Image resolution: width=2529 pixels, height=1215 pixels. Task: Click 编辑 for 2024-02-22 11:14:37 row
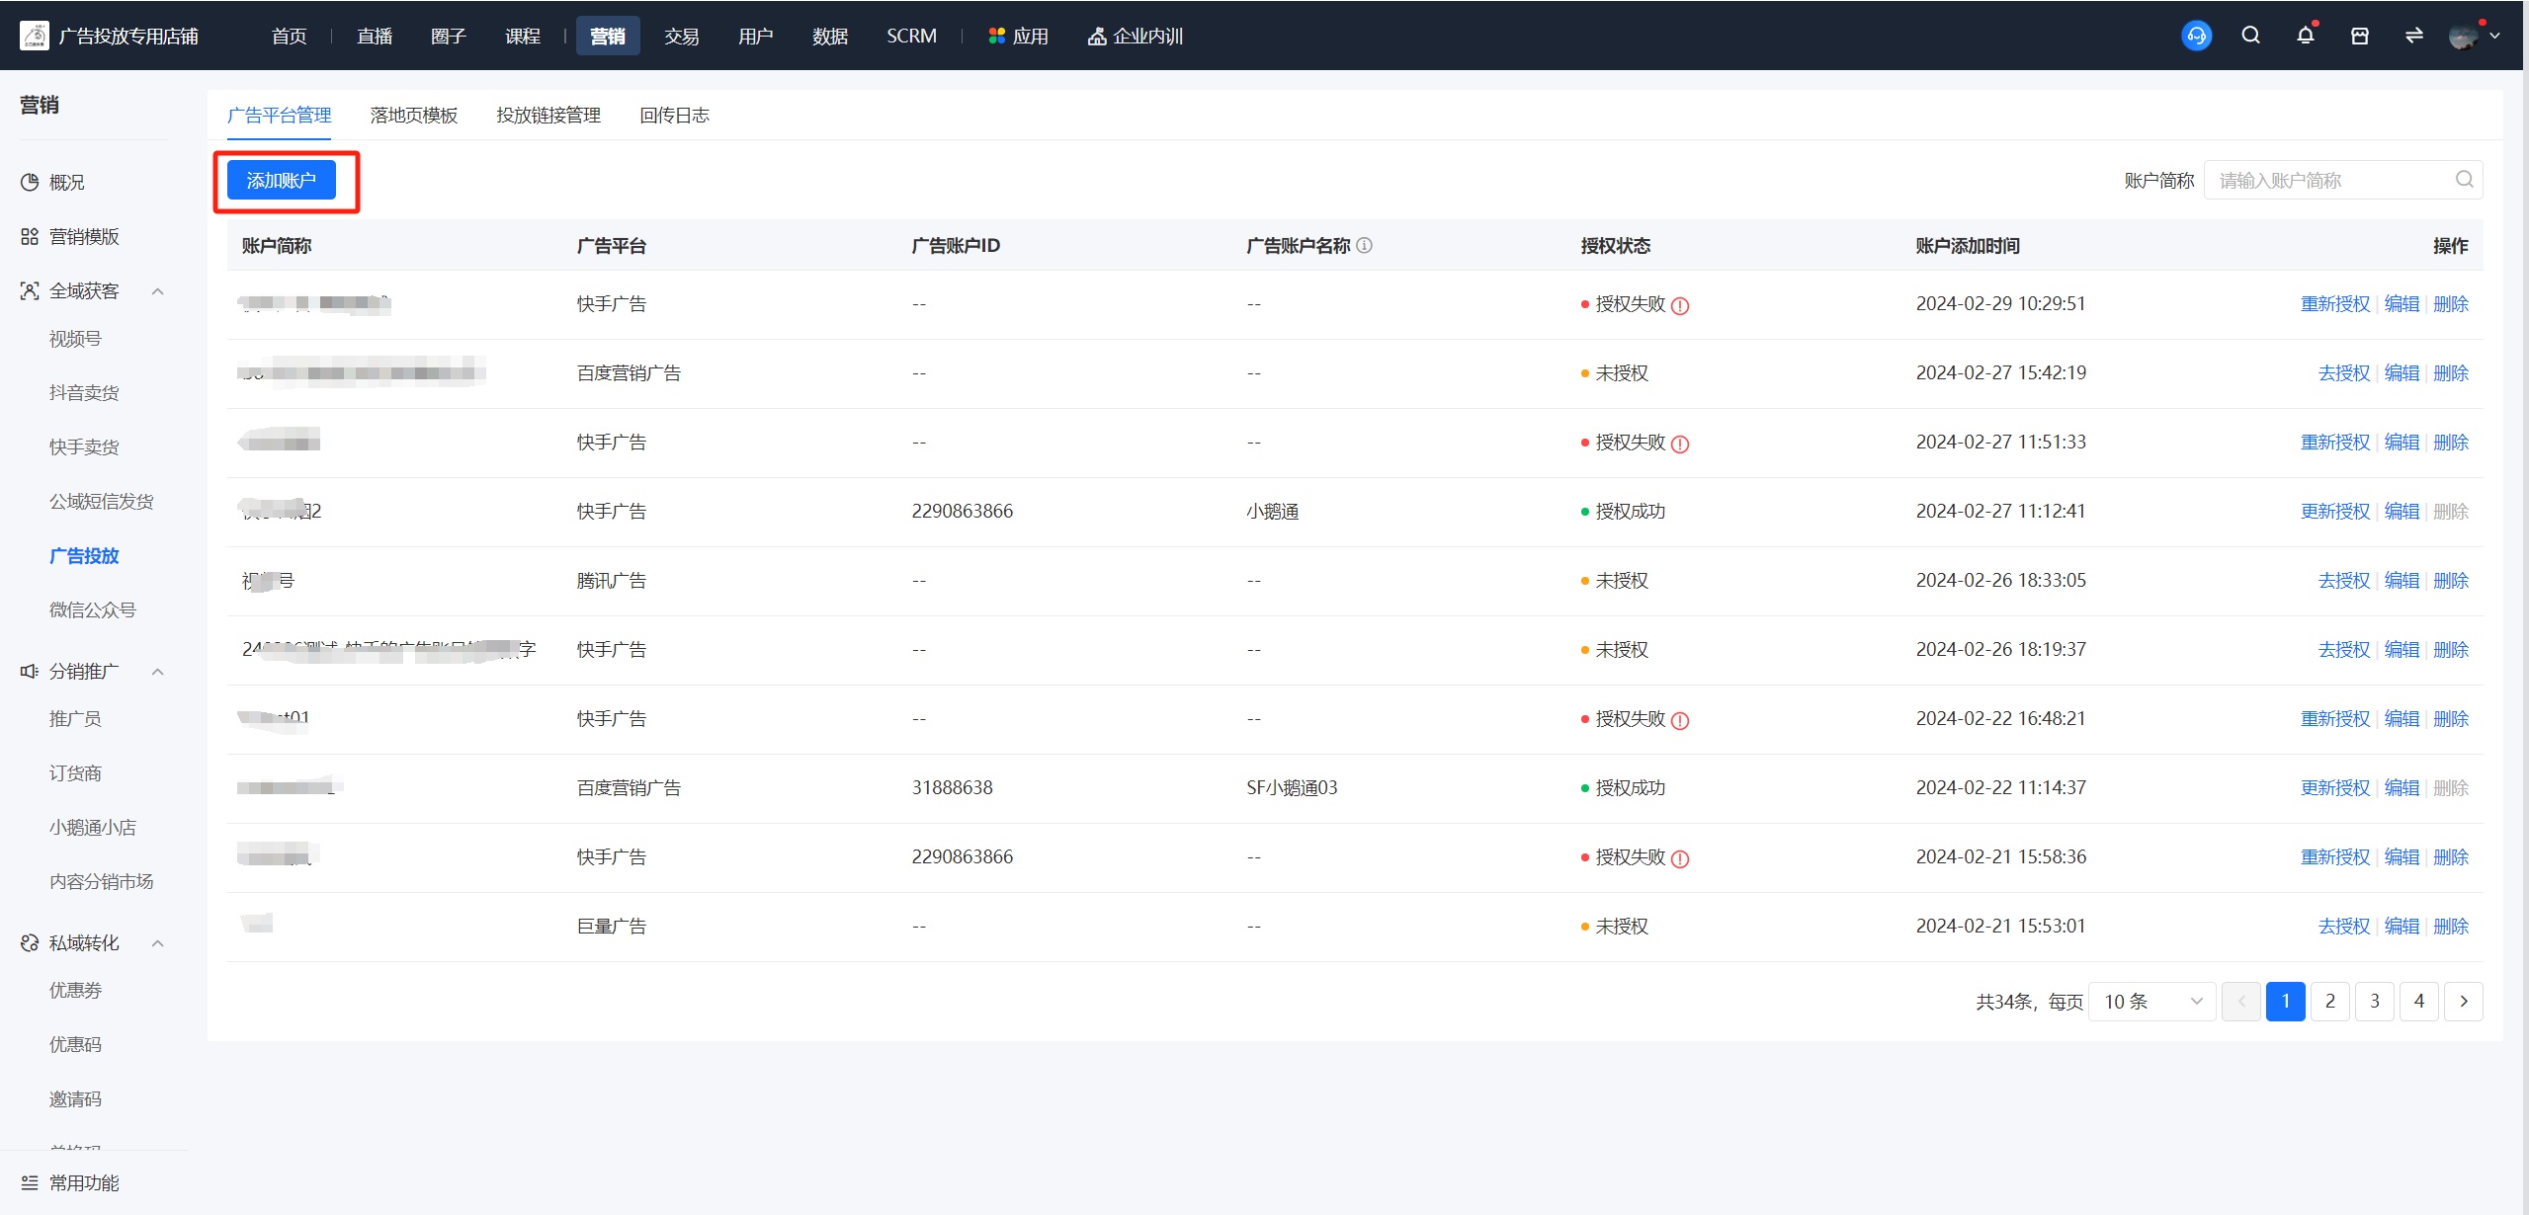[2402, 787]
